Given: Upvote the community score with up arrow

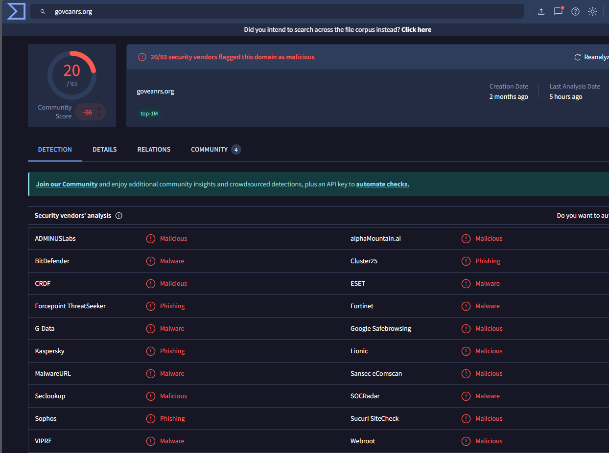Looking at the screenshot, I should coord(99,109).
